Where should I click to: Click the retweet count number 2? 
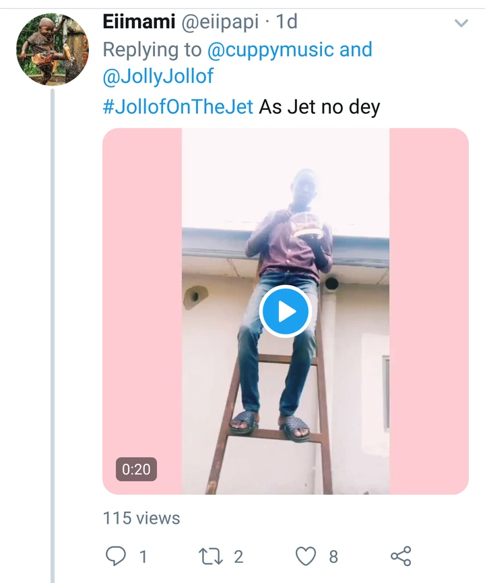click(x=238, y=557)
